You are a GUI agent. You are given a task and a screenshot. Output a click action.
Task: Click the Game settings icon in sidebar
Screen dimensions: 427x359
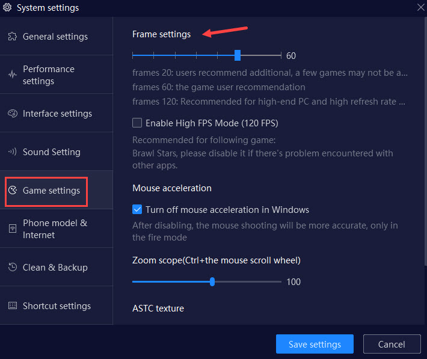[13, 190]
